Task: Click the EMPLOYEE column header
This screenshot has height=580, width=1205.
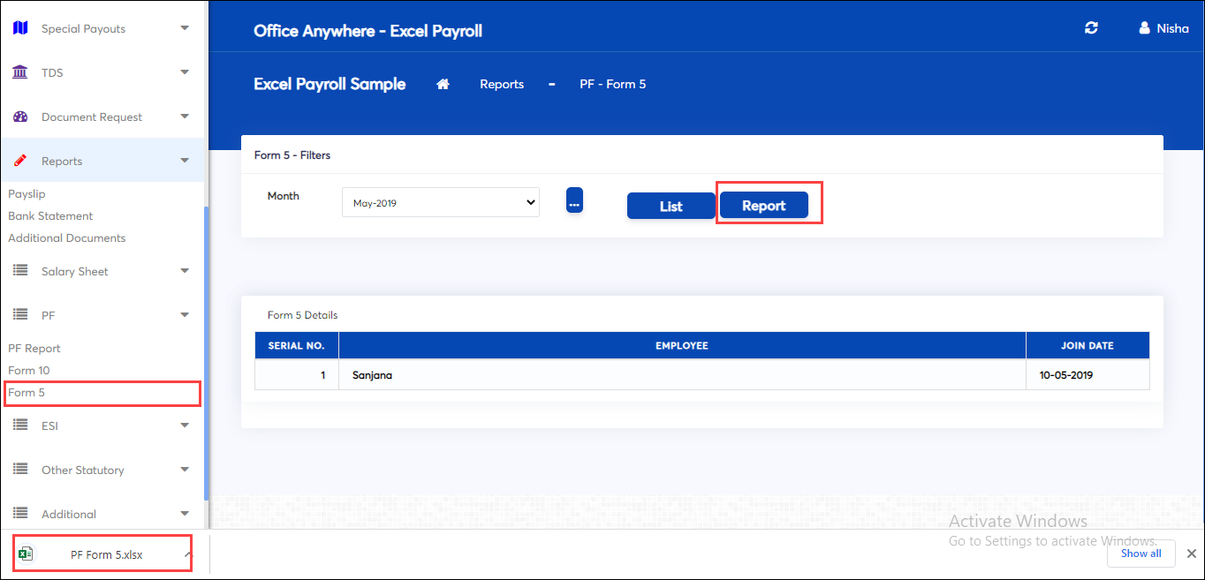Action: coord(682,345)
